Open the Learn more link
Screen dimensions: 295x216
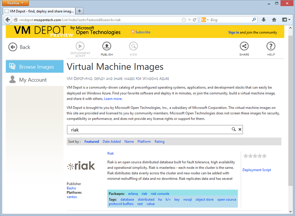(x=113, y=99)
